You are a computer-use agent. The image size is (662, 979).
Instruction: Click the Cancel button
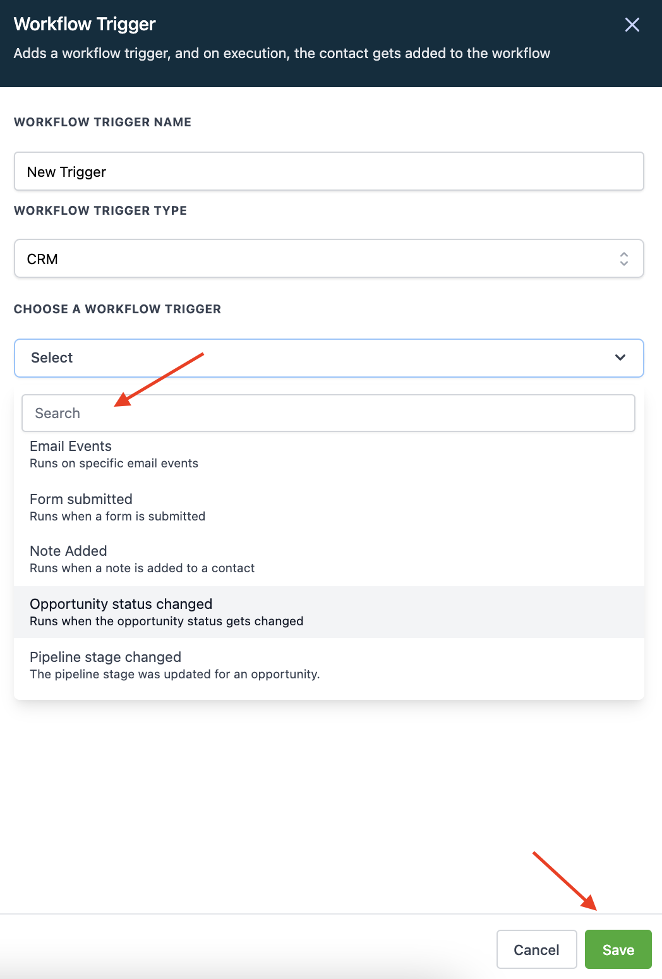coord(536,949)
